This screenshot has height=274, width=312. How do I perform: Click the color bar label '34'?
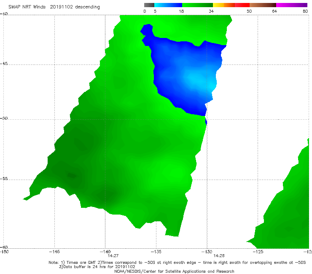click(211, 11)
